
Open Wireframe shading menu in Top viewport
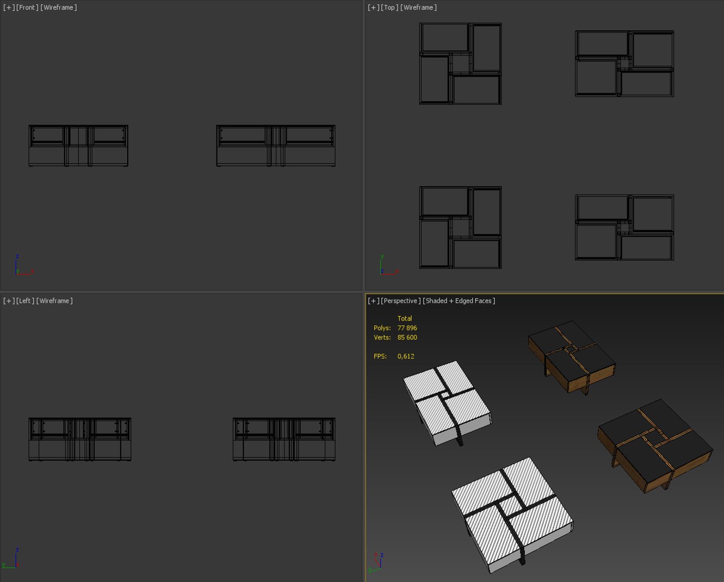(419, 8)
